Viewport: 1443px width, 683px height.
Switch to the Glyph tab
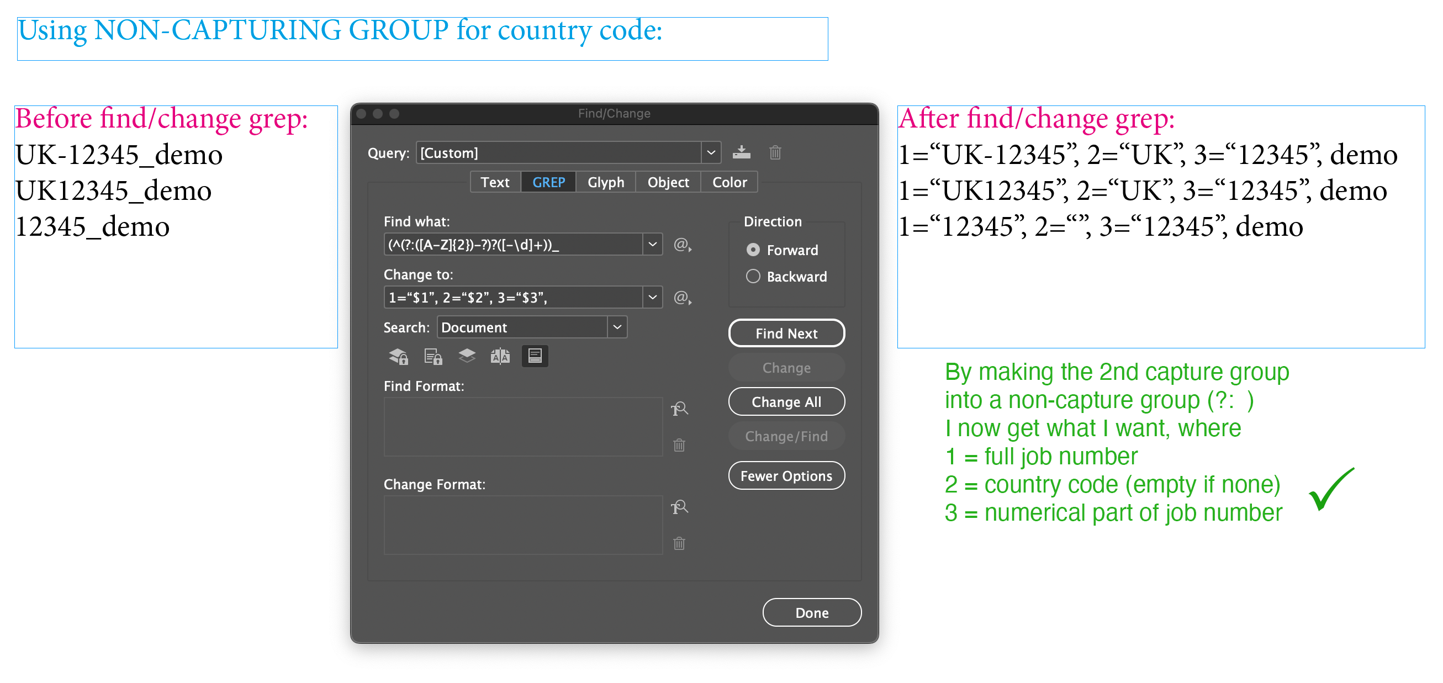click(x=605, y=182)
